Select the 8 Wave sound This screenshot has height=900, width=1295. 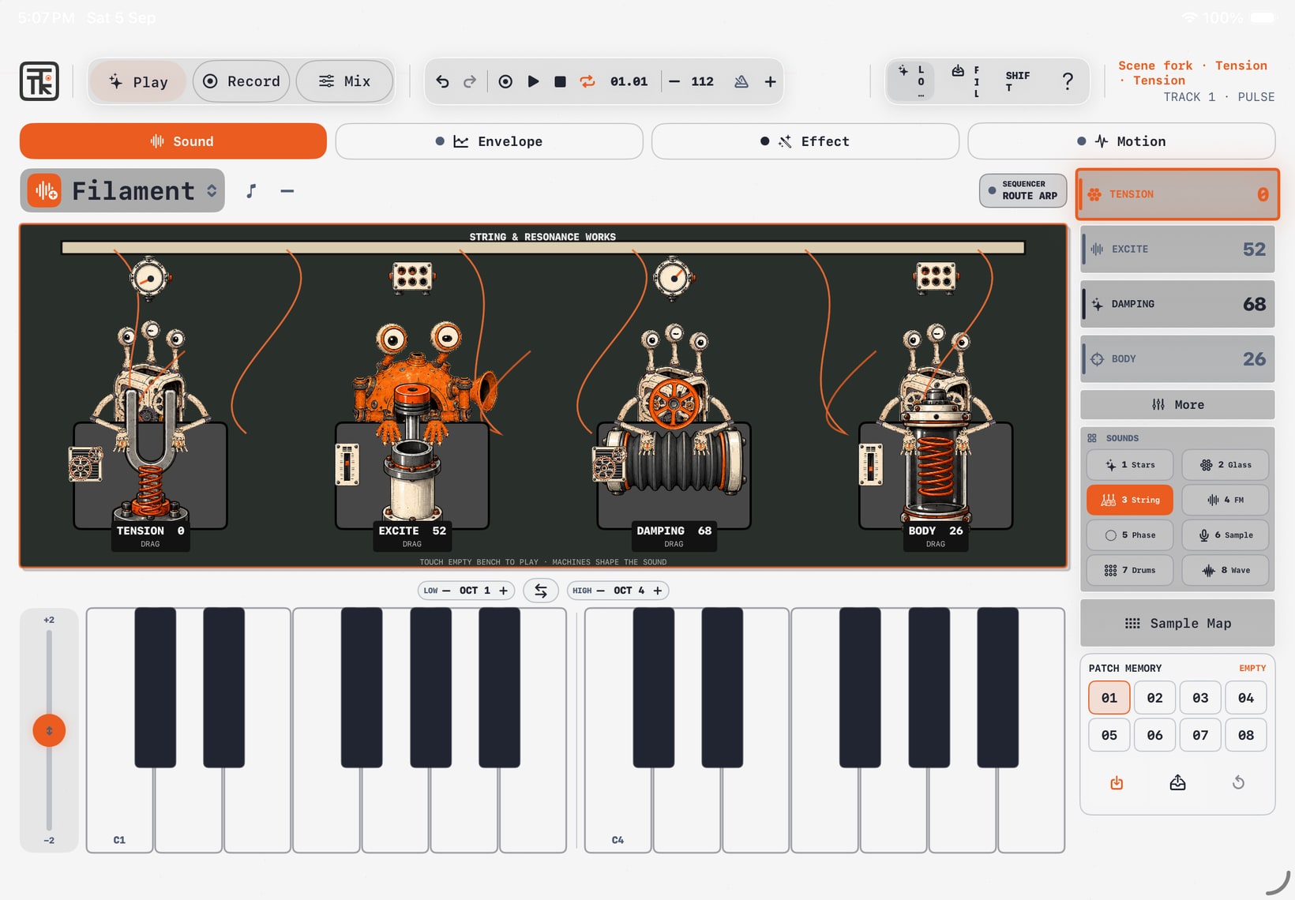coord(1226,570)
